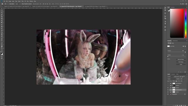Viewport: 188px width, 106px height.
Task: Open the layer Opacity dropdown
Action: click(x=182, y=79)
